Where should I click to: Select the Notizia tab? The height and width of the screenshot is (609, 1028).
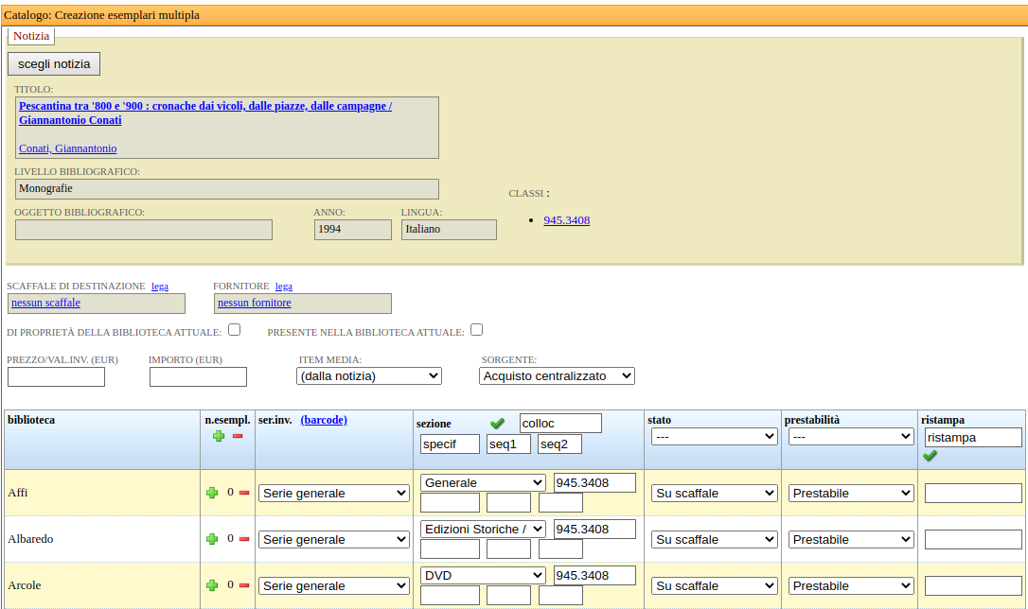click(31, 36)
